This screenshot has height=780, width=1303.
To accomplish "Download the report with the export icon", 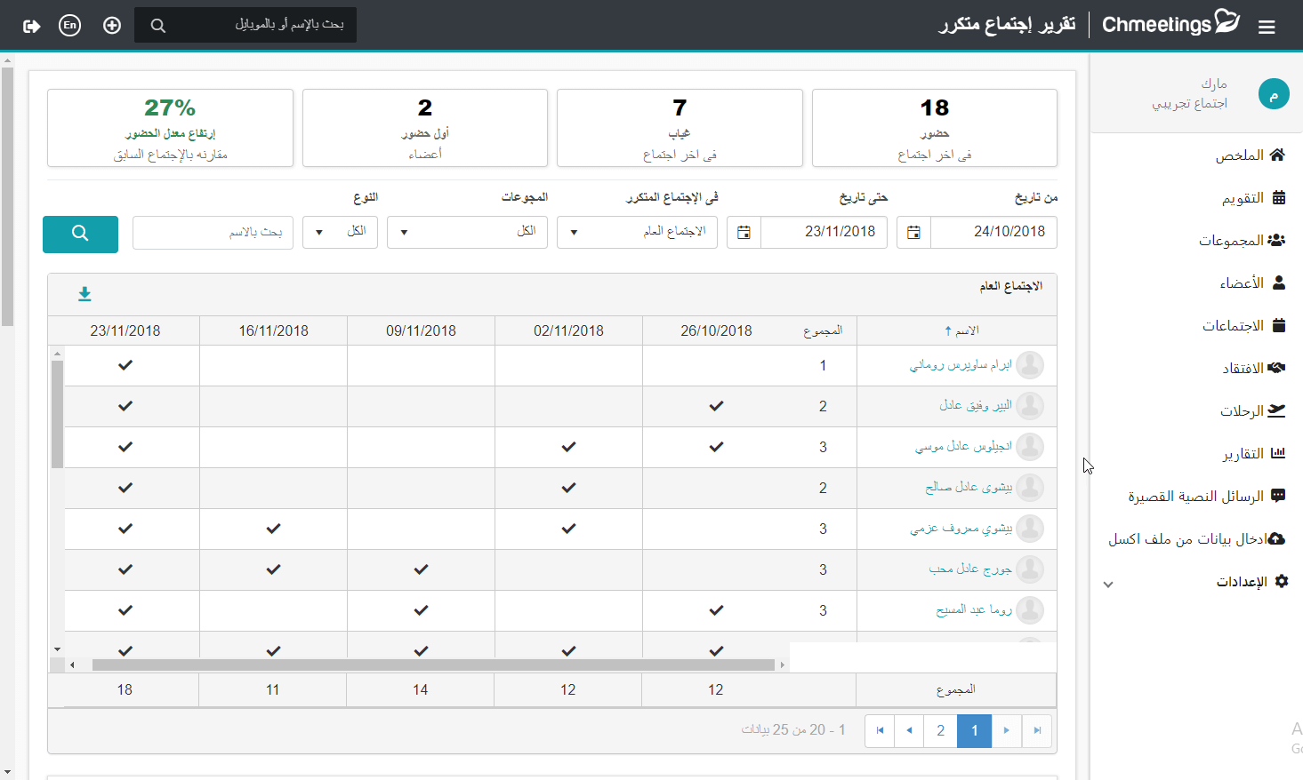I will pos(84,294).
